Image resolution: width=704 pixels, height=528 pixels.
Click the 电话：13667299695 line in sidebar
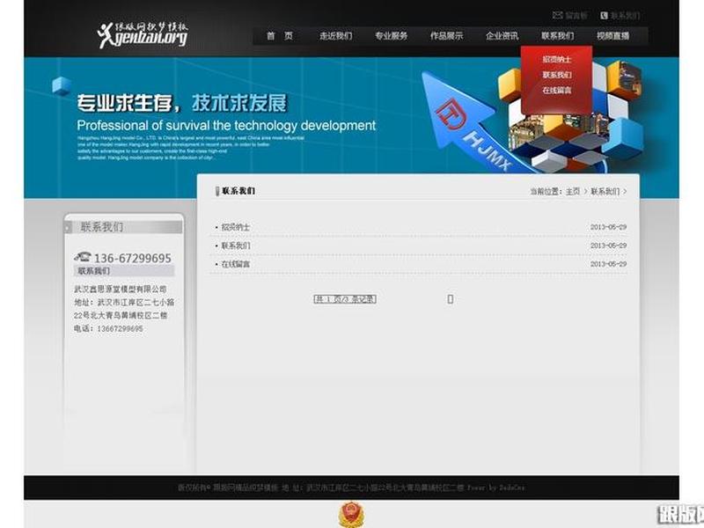click(108, 328)
